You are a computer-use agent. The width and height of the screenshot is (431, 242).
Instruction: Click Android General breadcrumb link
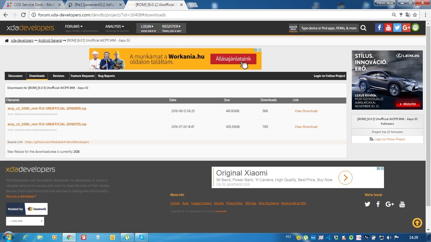pos(50,41)
